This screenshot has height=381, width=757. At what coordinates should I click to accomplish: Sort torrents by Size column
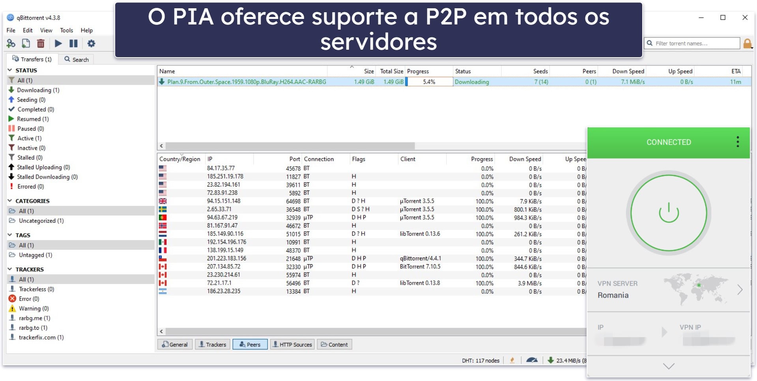(351, 71)
